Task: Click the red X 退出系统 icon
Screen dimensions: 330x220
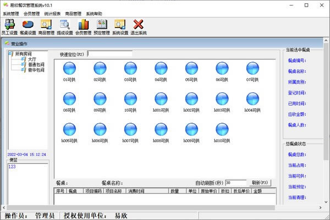Action: click(x=139, y=25)
